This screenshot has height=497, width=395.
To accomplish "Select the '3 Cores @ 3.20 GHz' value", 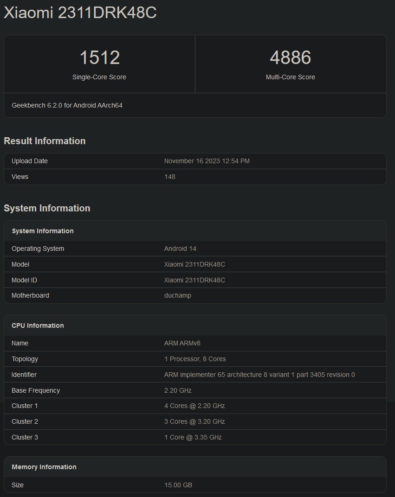I will pos(194,421).
